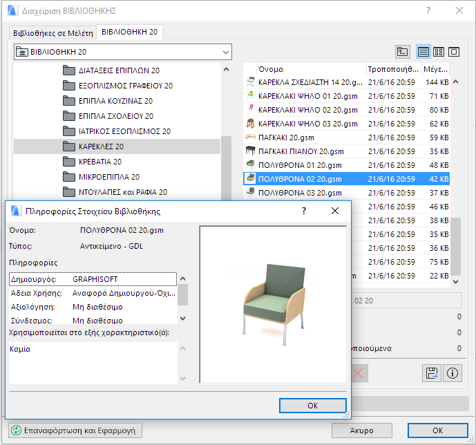Switch to list view icon
The height and width of the screenshot is (445, 476).
[x=423, y=52]
